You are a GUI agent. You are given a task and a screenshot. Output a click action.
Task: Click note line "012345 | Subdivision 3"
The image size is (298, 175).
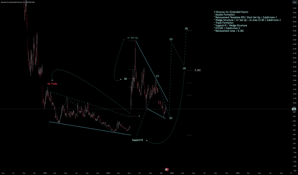click(227, 28)
